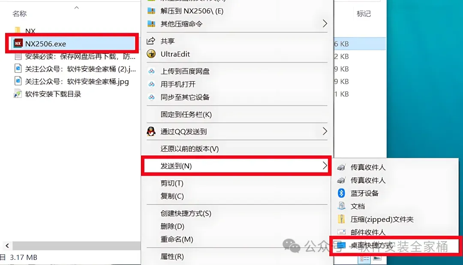463x265 pixels.
Task: Click the zipped folder icon
Action: (x=341, y=219)
